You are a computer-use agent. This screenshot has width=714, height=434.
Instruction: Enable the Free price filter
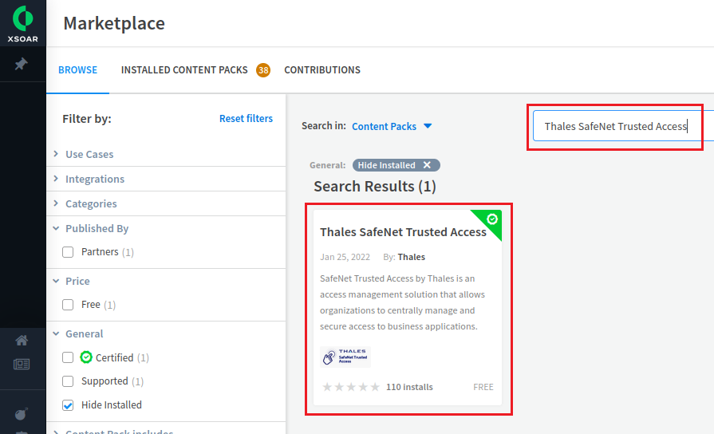click(68, 305)
